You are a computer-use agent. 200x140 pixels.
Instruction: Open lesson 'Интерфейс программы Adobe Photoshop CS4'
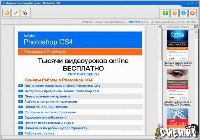62,91
